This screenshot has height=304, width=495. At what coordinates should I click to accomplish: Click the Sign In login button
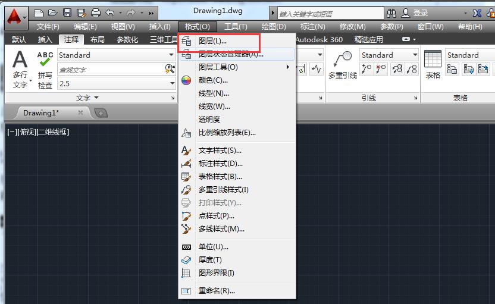[x=415, y=13]
